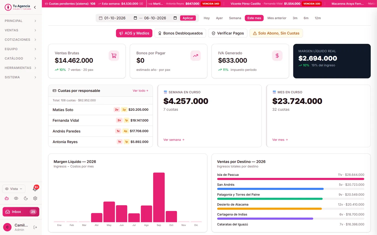Screen dimensions: 377x235
Task: Toggle dark mode with the moon icon
Action: [x=26, y=198]
